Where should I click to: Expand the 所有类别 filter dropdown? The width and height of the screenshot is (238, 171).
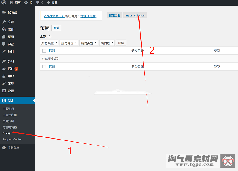pyautogui.click(x=89, y=43)
